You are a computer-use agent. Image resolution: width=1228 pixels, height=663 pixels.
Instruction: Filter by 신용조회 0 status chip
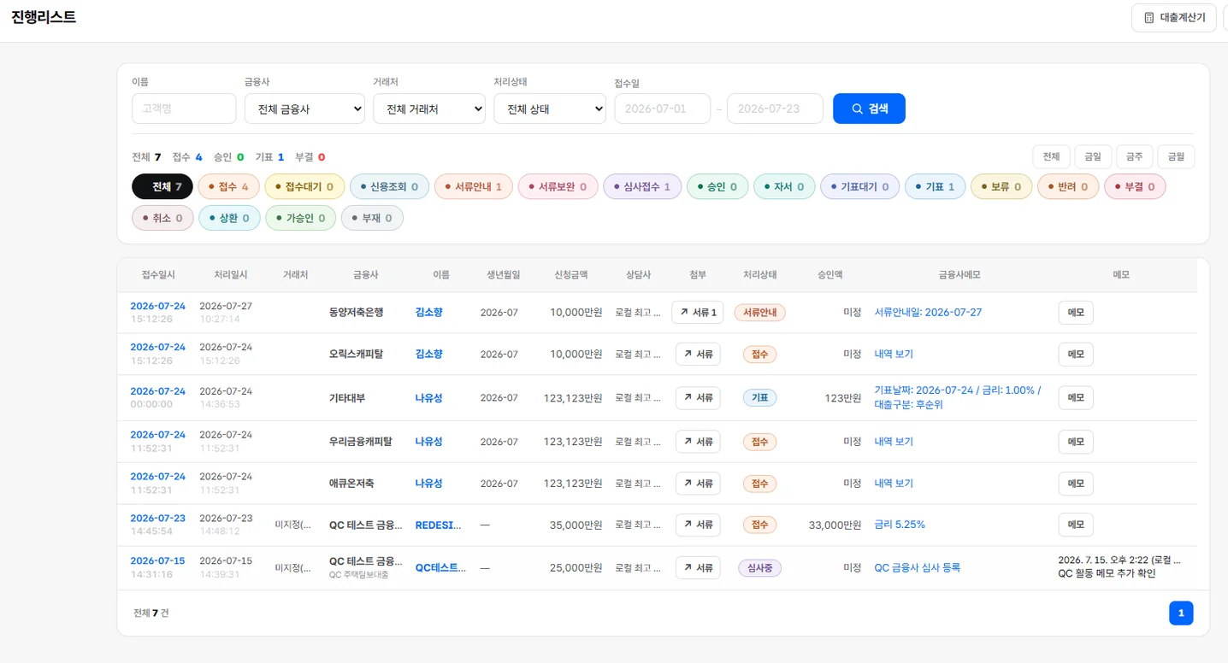click(389, 186)
